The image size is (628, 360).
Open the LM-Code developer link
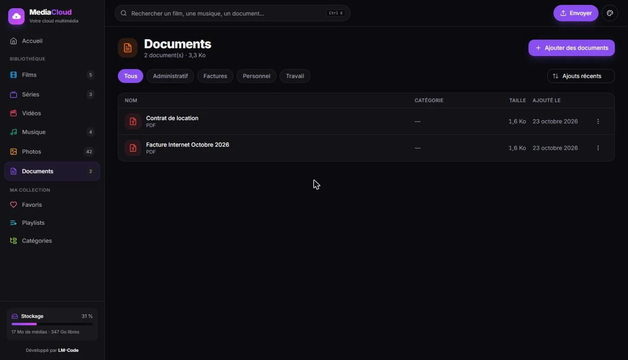(68, 351)
